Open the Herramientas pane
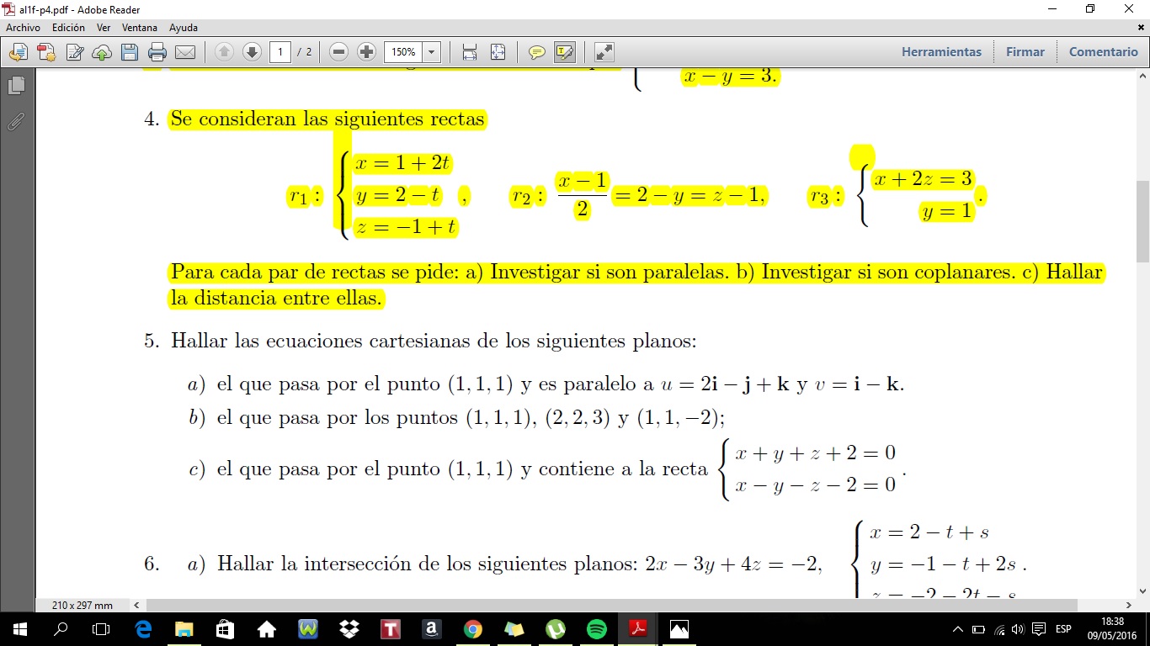This screenshot has height=646, width=1150. 941,52
